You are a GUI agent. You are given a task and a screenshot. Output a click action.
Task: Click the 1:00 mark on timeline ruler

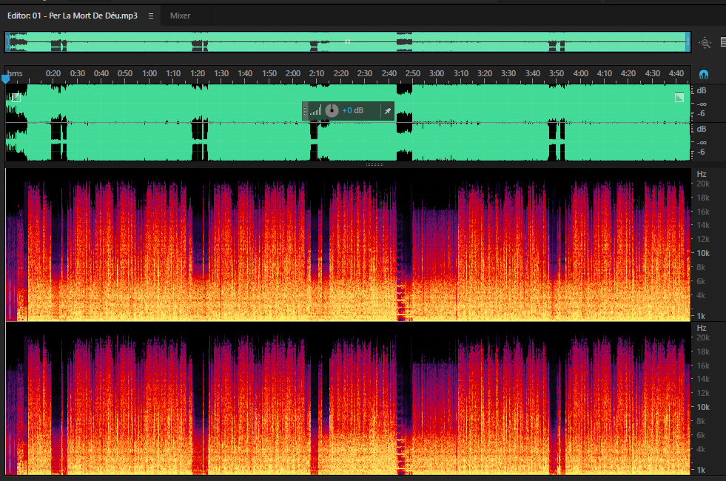[x=149, y=73]
